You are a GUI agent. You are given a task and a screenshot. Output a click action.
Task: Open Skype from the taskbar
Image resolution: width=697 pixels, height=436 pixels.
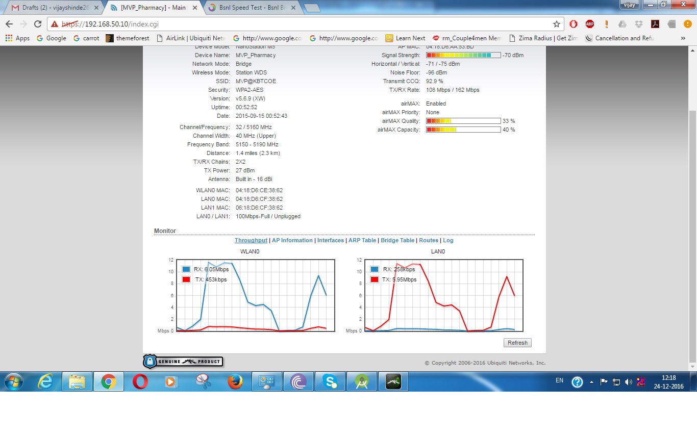pyautogui.click(x=330, y=381)
